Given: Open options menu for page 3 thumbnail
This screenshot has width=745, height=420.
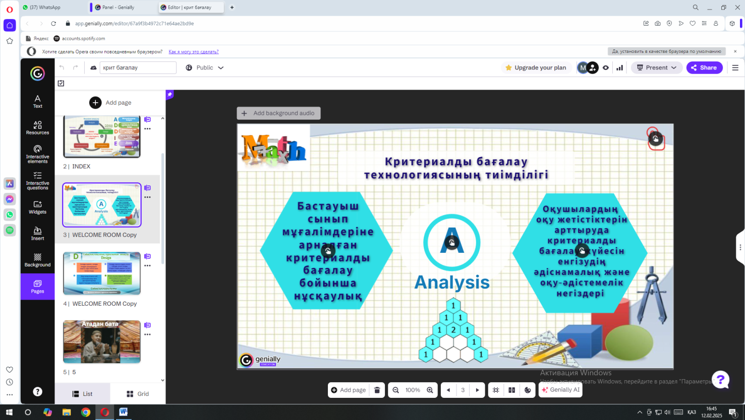Looking at the screenshot, I should (147, 197).
